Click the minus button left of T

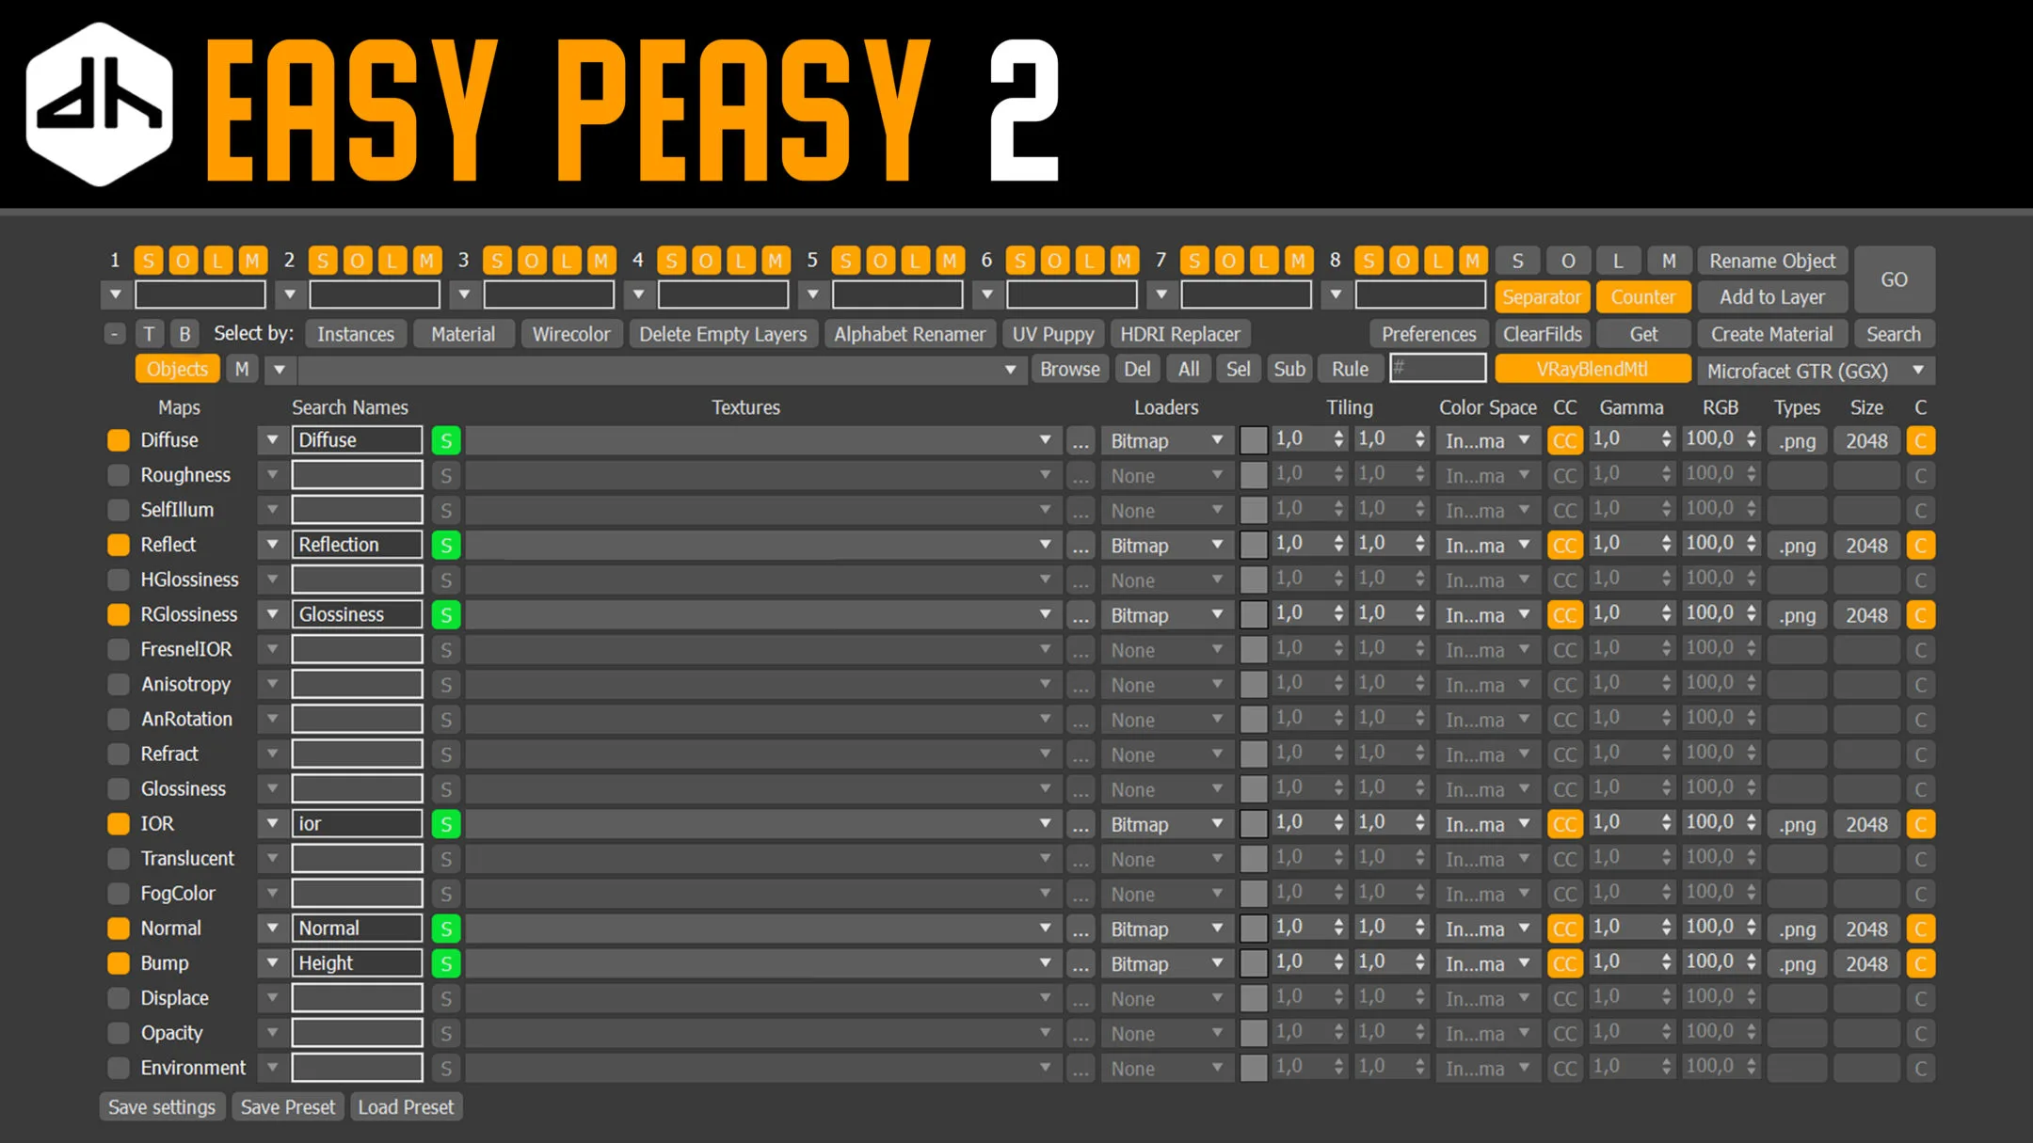pyautogui.click(x=114, y=334)
